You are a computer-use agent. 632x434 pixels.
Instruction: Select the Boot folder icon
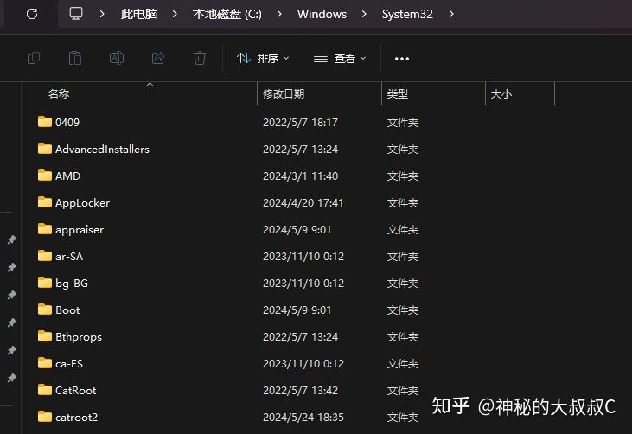click(x=45, y=310)
